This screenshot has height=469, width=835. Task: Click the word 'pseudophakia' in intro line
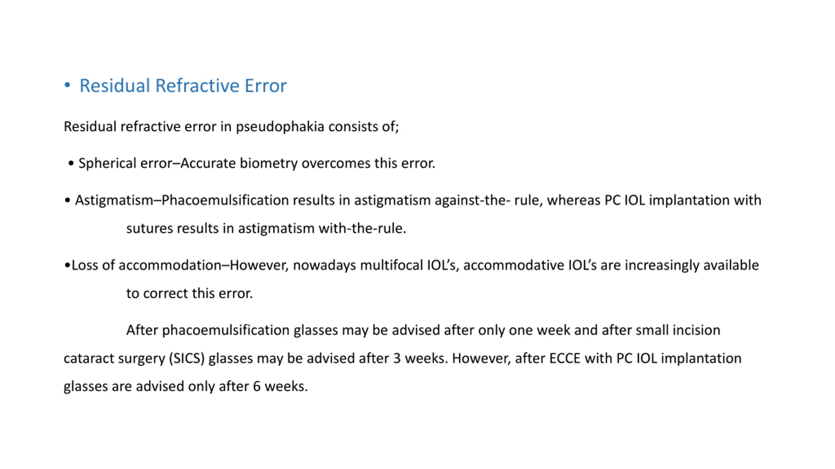pyautogui.click(x=280, y=127)
